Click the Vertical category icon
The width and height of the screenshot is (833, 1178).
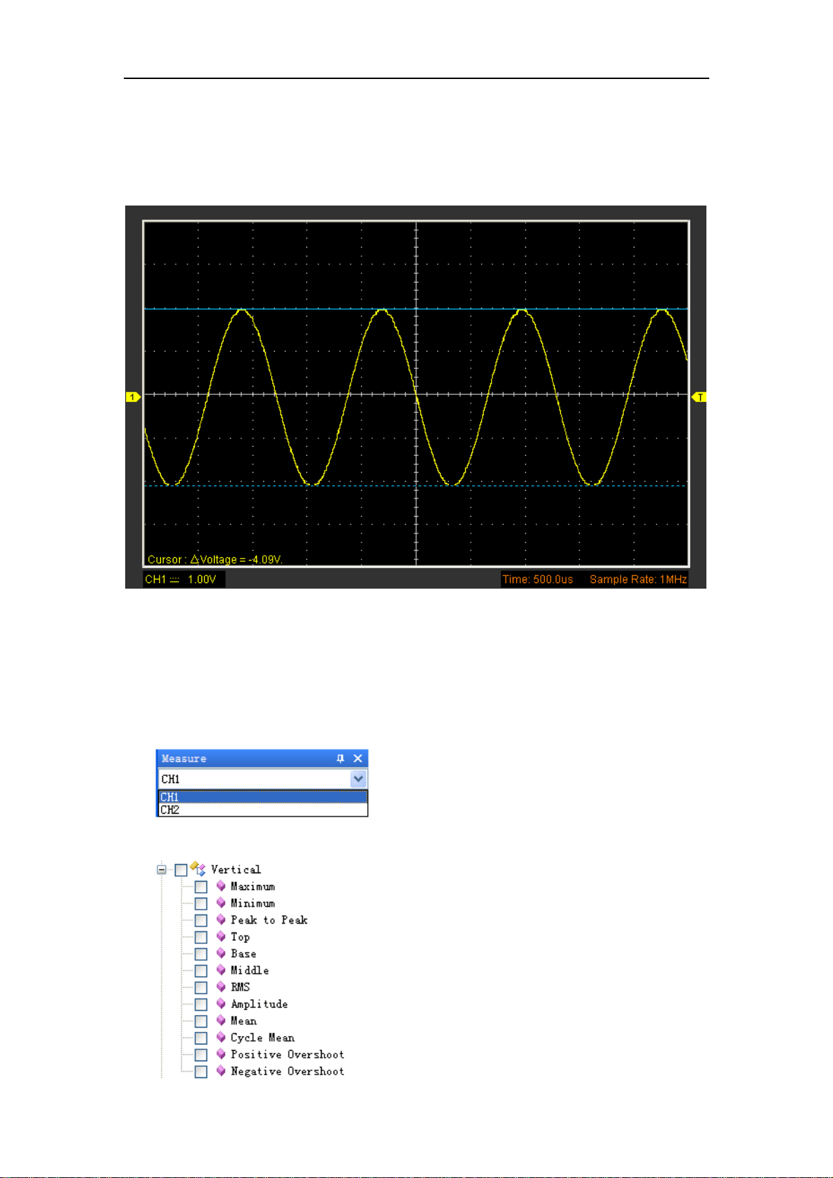click(198, 869)
